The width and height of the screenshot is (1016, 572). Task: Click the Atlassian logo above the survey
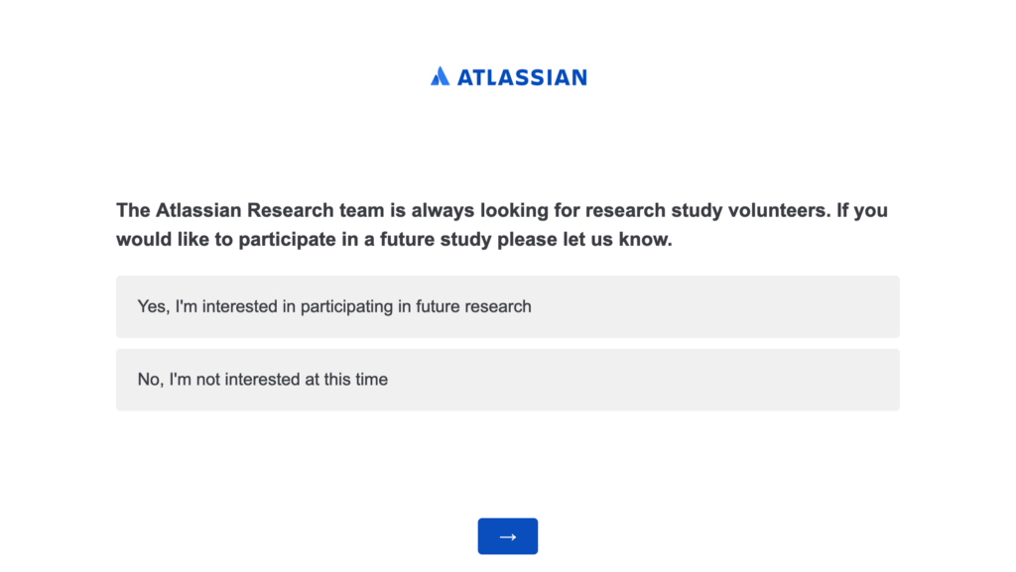509,76
